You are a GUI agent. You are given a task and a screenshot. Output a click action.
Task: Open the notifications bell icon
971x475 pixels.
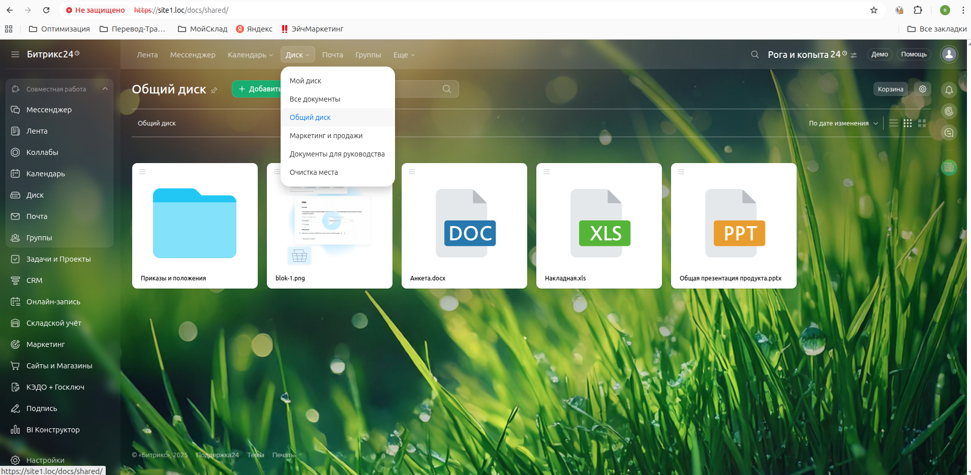949,90
